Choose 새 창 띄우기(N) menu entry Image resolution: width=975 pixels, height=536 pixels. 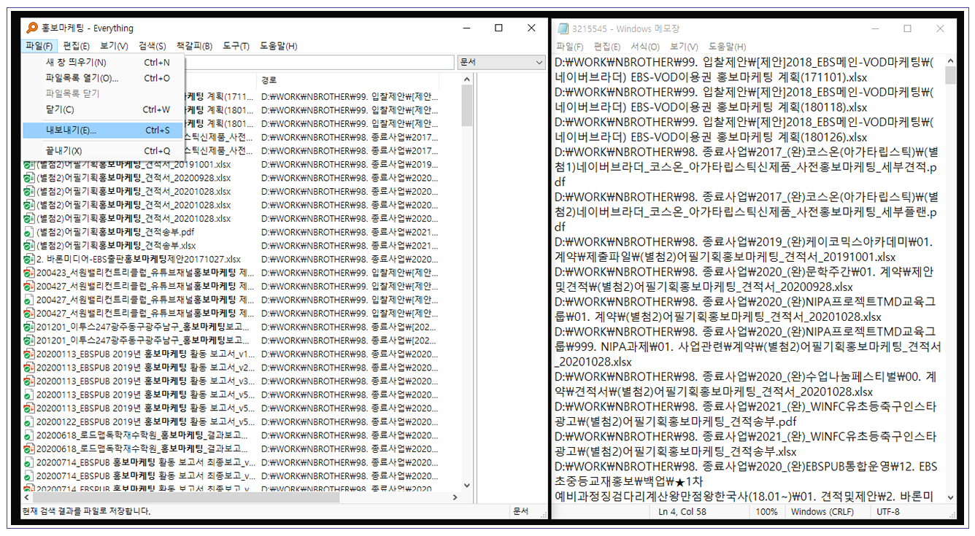104,63
